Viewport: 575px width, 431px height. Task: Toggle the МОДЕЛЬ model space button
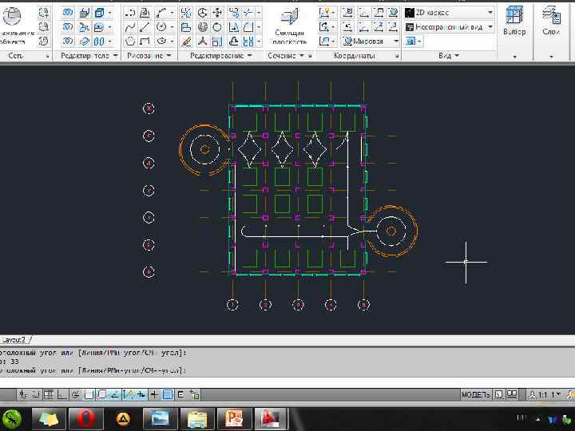[475, 394]
